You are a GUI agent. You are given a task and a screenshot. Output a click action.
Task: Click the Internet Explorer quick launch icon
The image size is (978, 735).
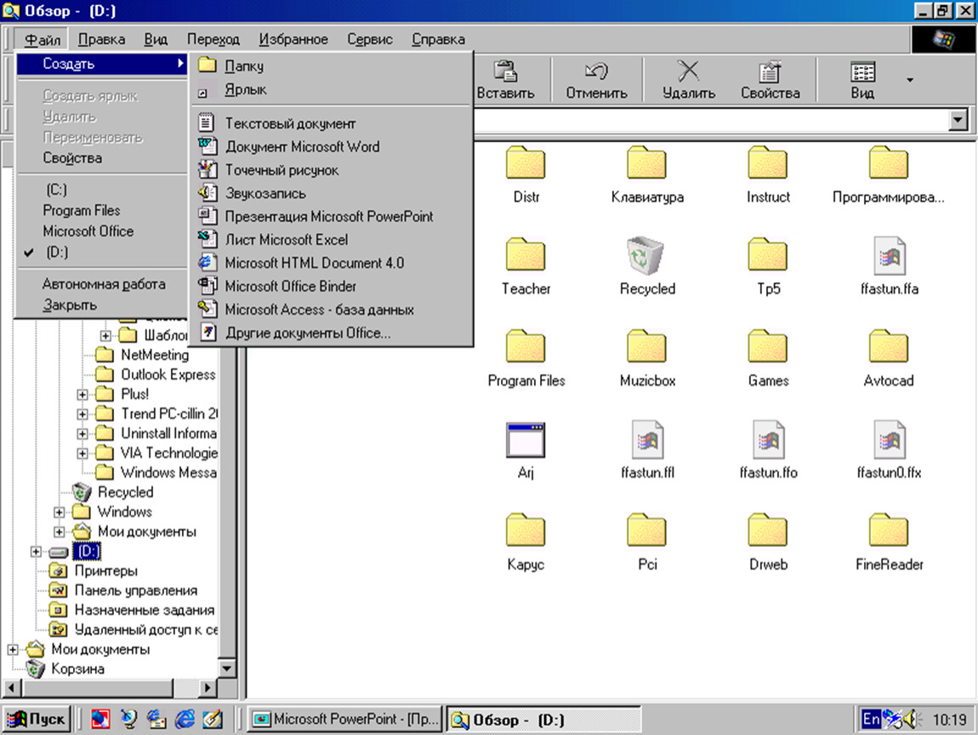(x=185, y=720)
